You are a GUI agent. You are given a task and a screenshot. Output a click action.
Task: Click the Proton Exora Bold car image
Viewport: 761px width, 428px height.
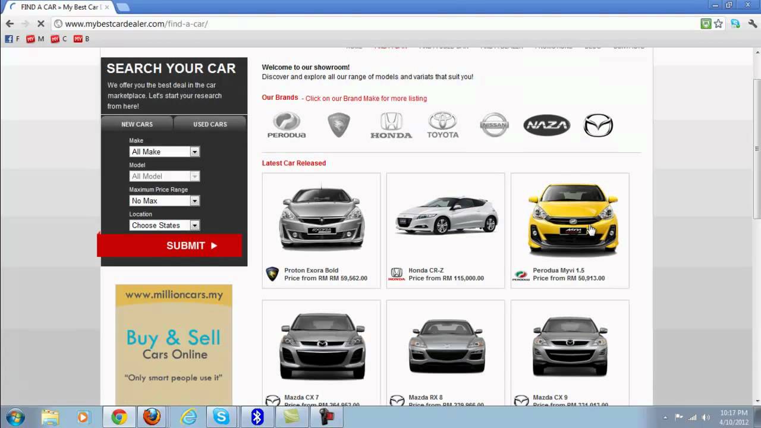coord(322,218)
